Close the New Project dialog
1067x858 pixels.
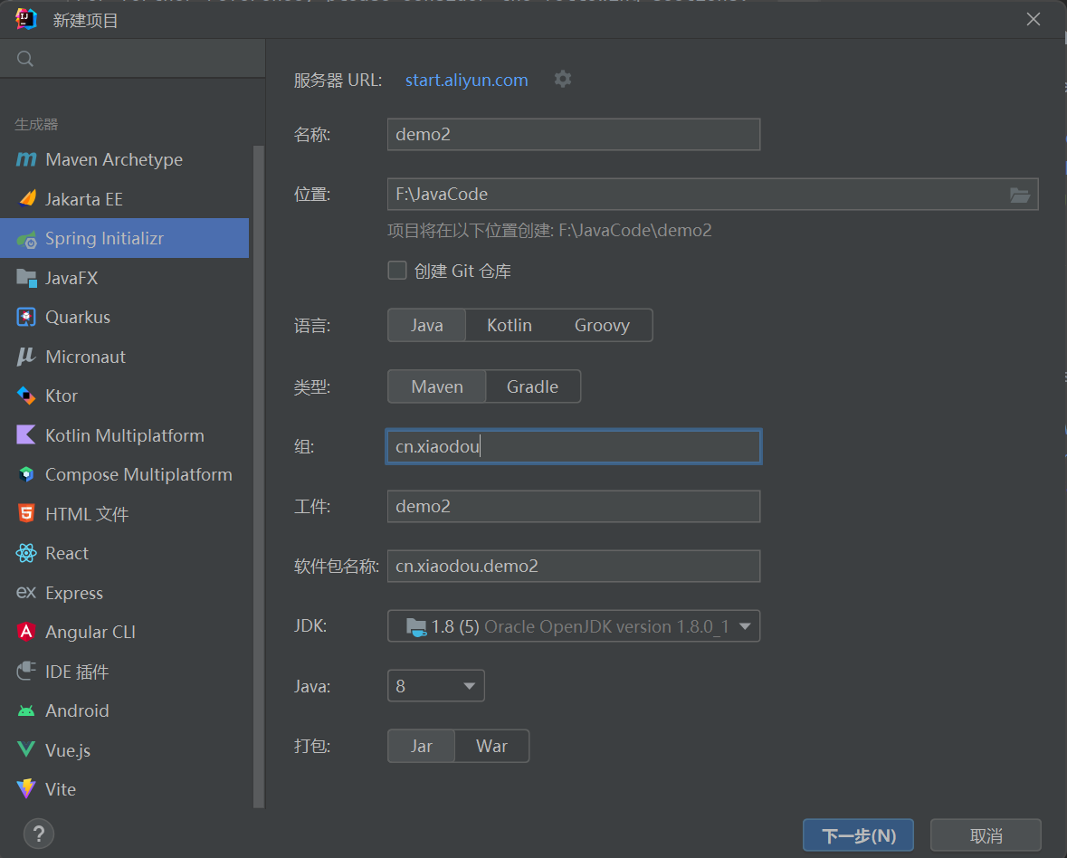1033,19
